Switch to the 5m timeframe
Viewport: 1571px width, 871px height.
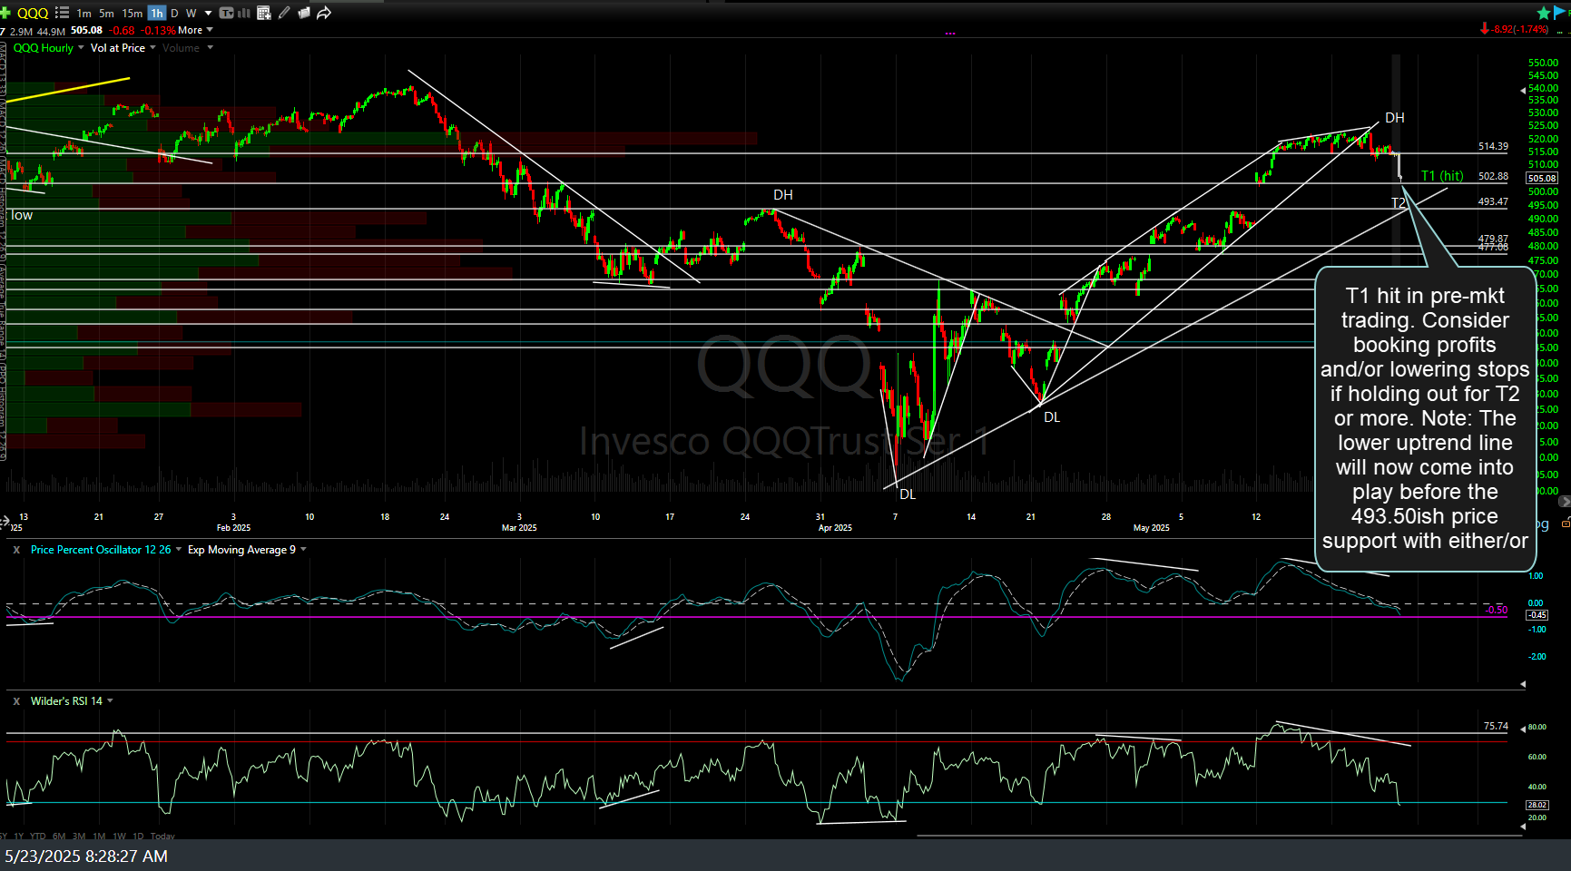tap(106, 12)
